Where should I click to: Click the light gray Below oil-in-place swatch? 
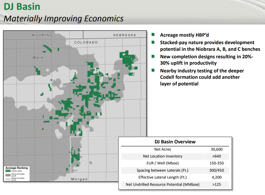(x=8, y=179)
